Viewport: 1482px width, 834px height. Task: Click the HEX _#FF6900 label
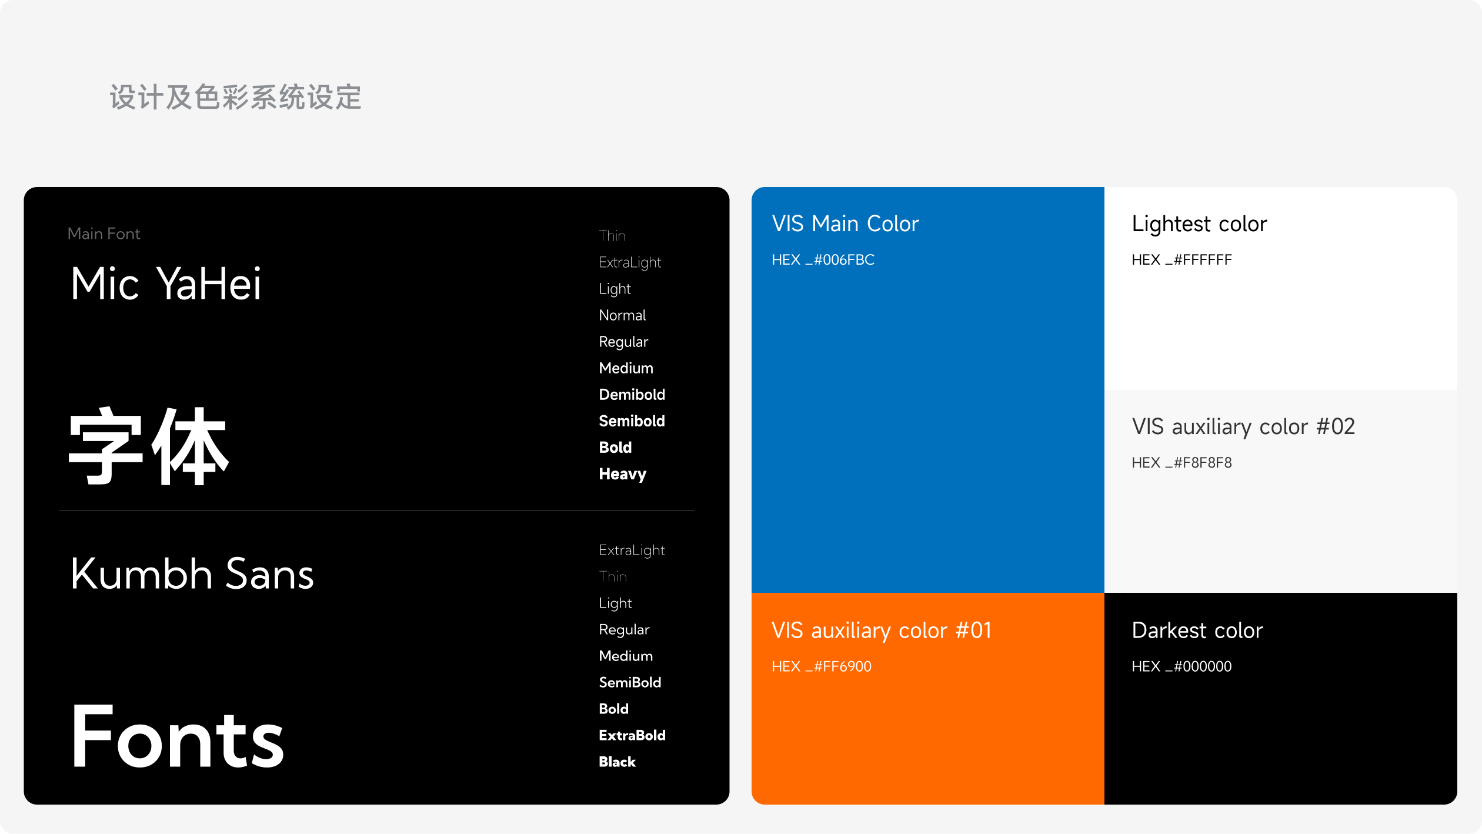pyautogui.click(x=821, y=666)
